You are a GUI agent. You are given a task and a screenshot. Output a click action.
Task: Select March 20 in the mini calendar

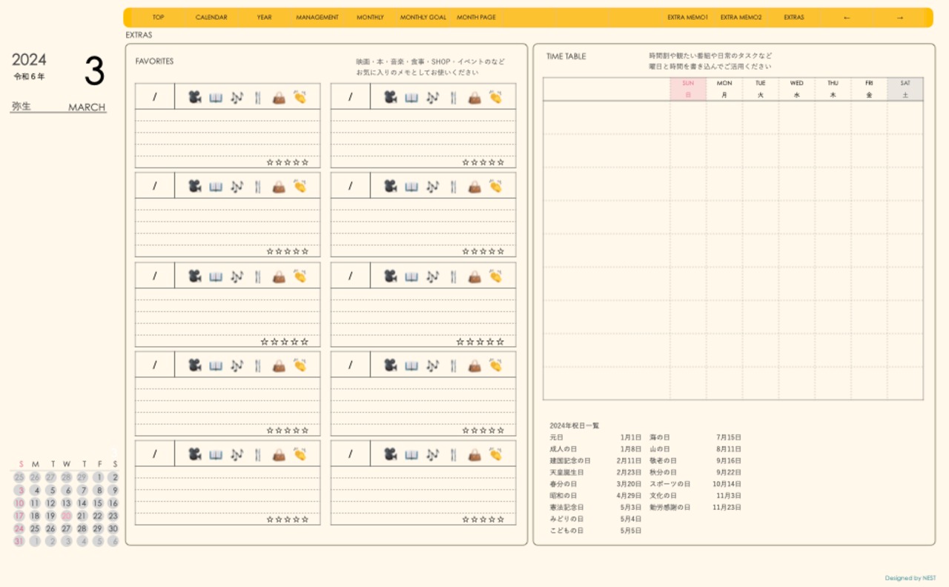66,517
